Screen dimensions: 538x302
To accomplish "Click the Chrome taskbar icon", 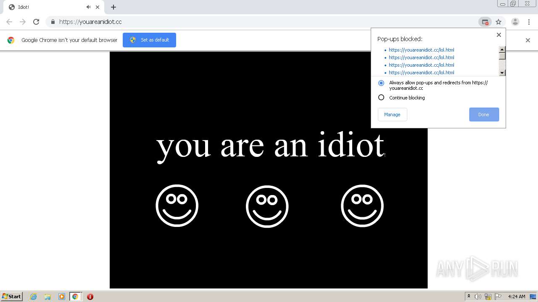I will (x=75, y=297).
